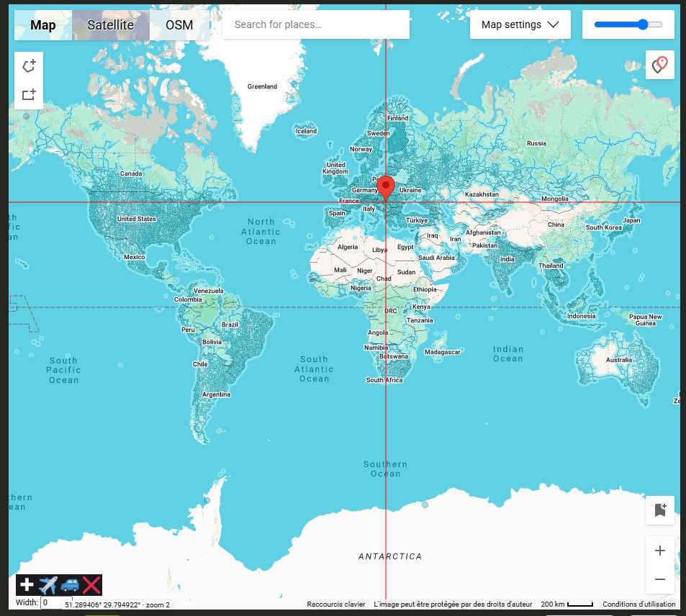686x616 pixels.
Task: Zoom out with the minus button
Action: coord(659,579)
